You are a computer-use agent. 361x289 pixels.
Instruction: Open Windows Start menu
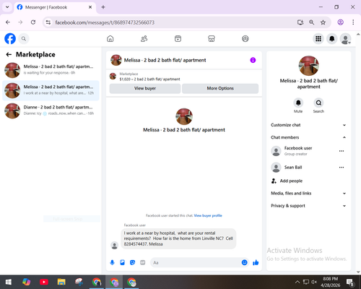point(9,282)
